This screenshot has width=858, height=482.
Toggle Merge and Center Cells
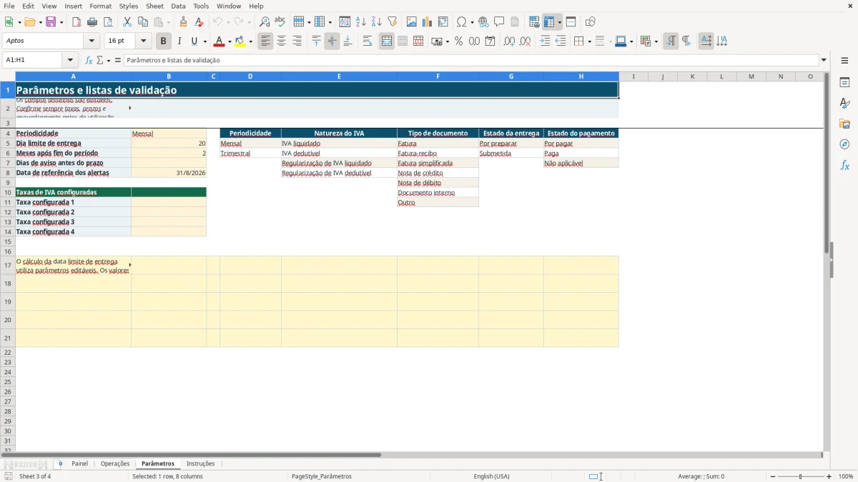(x=387, y=41)
